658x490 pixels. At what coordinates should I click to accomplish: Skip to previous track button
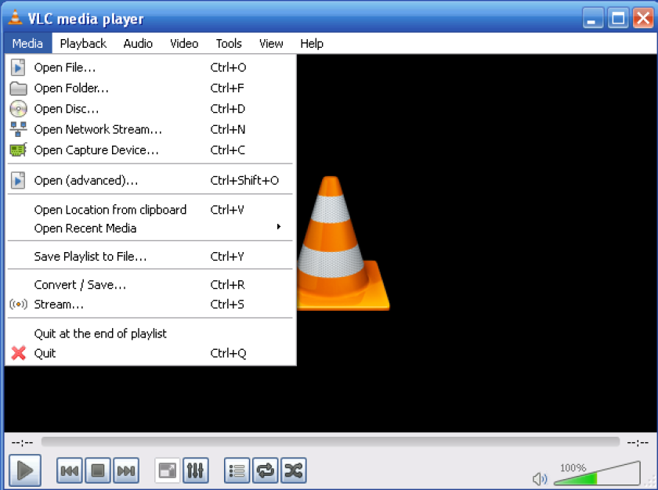click(x=69, y=470)
